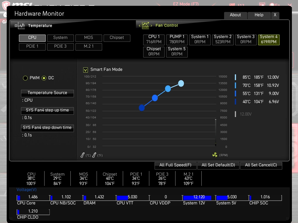Click the fan RPM icon

pyautogui.click(x=215, y=155)
